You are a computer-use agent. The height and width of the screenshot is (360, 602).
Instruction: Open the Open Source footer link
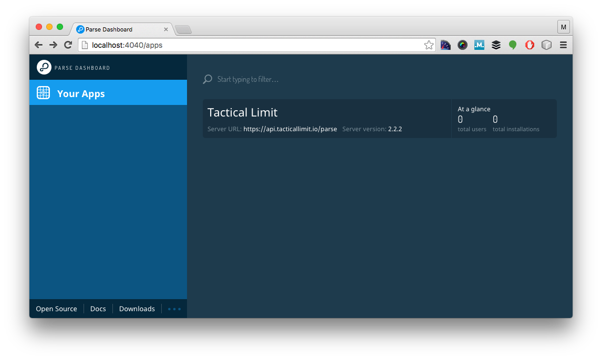tap(56, 309)
